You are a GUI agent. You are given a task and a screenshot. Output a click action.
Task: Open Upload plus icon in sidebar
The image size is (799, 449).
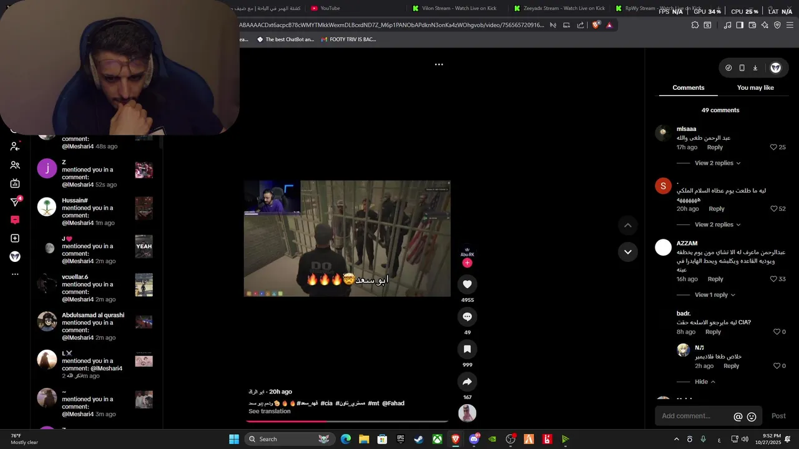[15, 238]
